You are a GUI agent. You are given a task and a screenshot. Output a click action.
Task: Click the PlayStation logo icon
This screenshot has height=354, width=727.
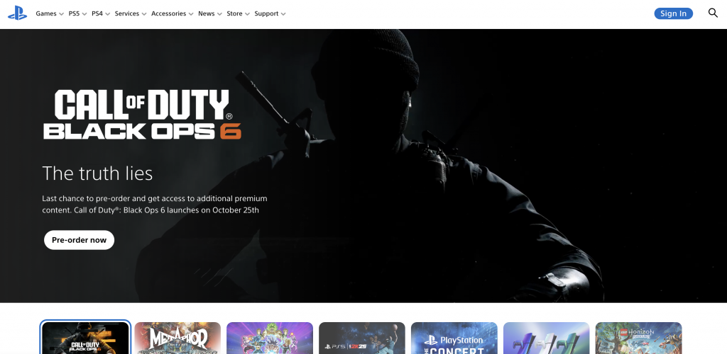(x=17, y=13)
